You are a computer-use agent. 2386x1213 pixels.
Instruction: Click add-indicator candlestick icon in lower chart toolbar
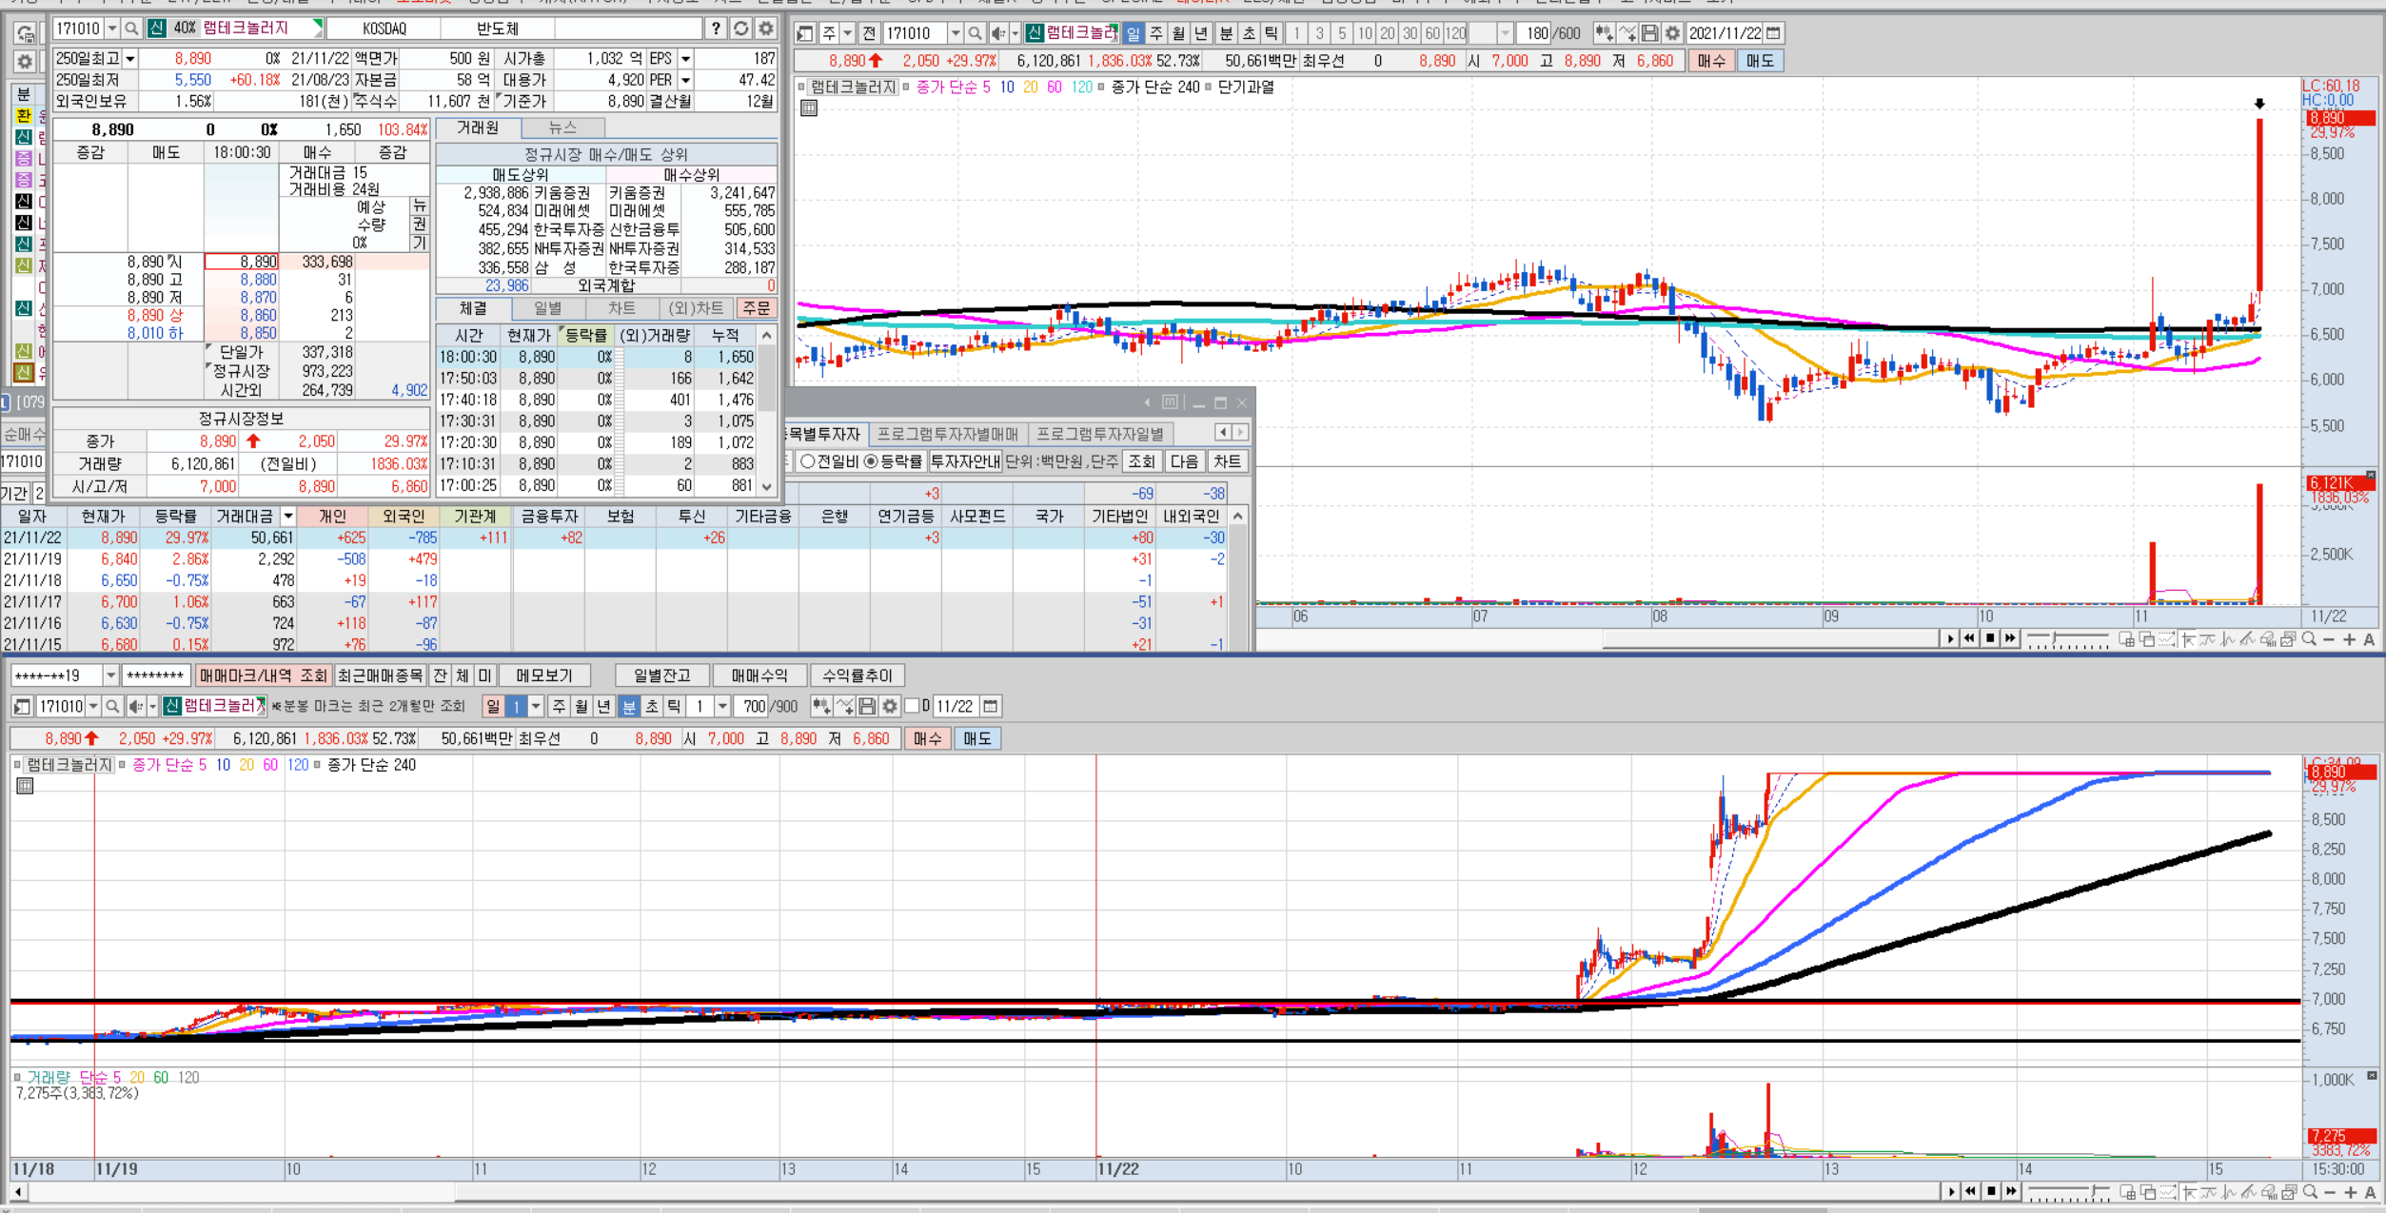(820, 706)
